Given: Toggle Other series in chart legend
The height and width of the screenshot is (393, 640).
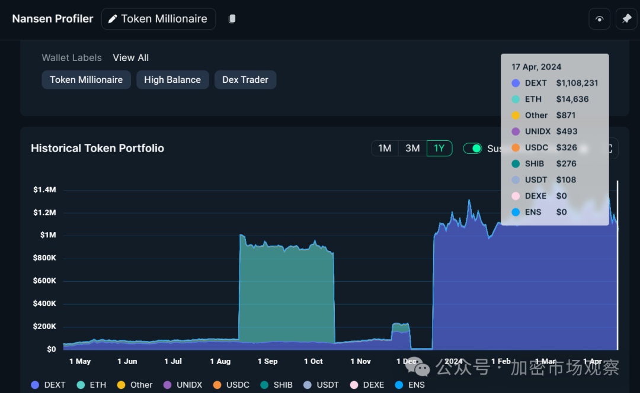Looking at the screenshot, I should coord(135,385).
